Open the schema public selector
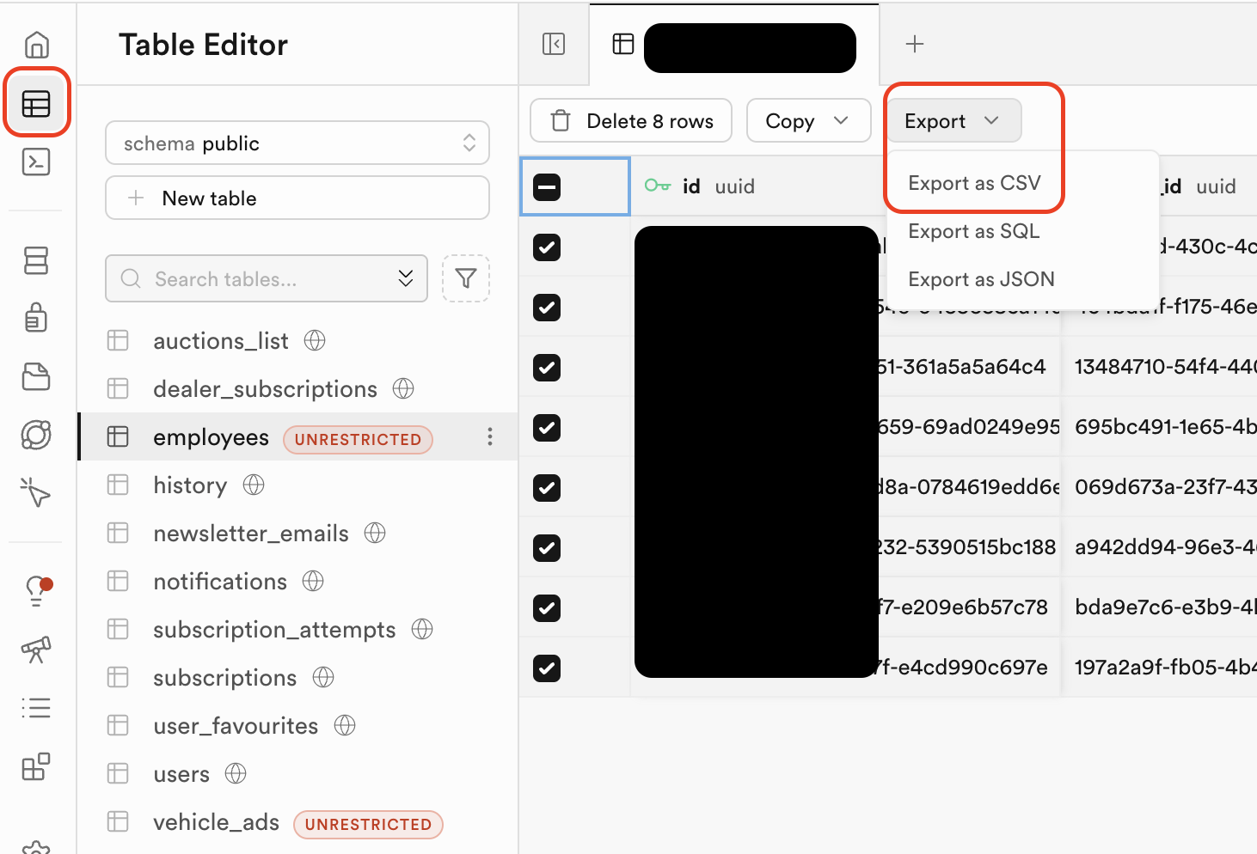This screenshot has width=1257, height=854. click(x=297, y=143)
